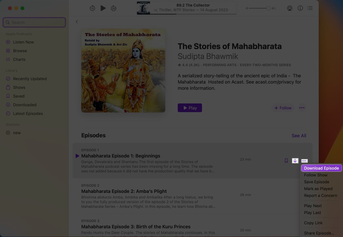Viewport: 343px width, 237px height.
Task: Open episode info icon in toolbar
Action: coord(300,8)
